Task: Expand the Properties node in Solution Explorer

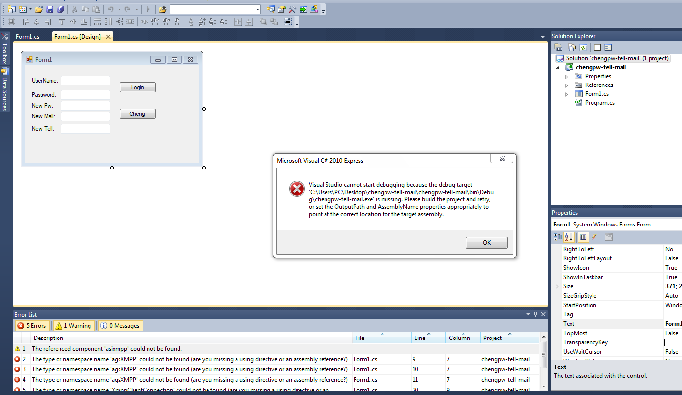Action: coord(566,77)
